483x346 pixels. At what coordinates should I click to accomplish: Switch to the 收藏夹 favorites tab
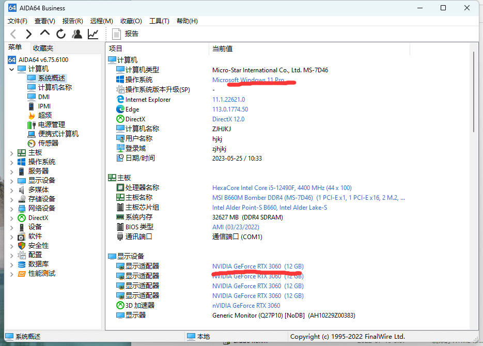click(43, 48)
